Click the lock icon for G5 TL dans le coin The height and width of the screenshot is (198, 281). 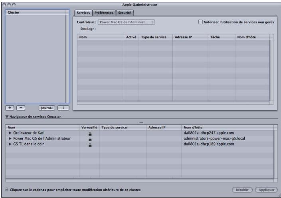point(90,145)
